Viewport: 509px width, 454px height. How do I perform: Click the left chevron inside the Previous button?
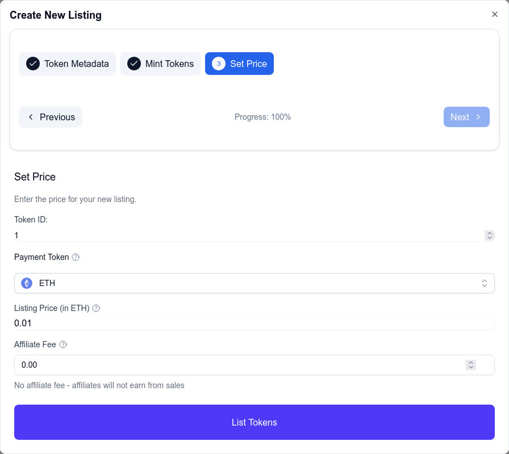[30, 117]
